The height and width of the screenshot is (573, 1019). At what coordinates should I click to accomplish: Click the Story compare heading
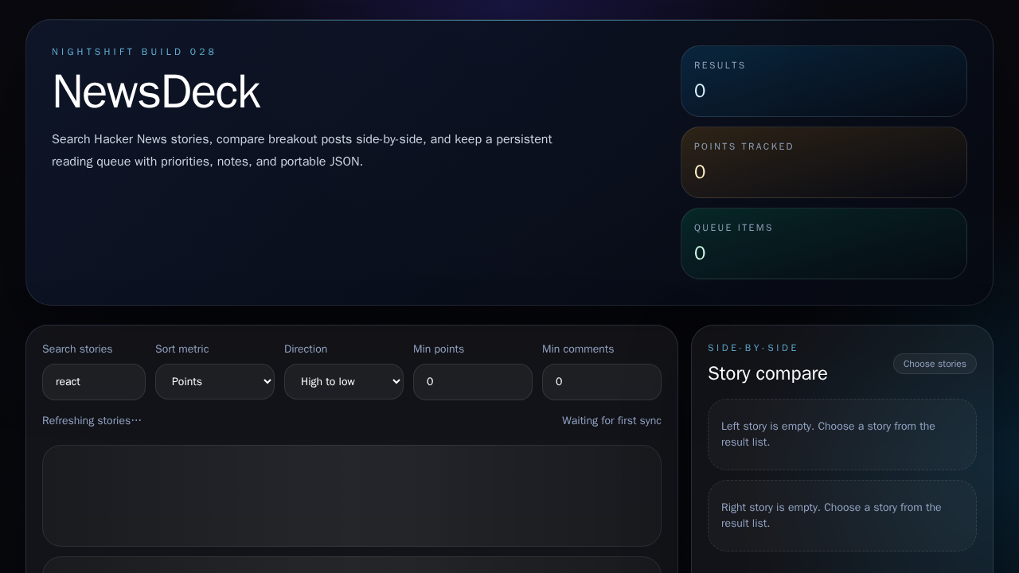pyautogui.click(x=767, y=373)
